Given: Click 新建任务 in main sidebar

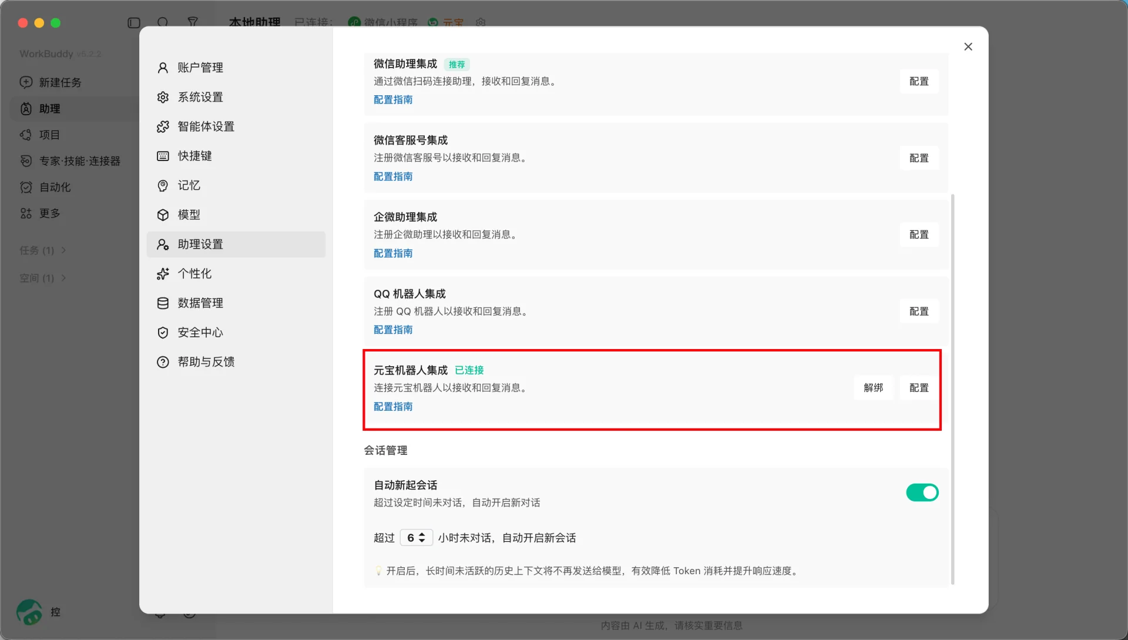Looking at the screenshot, I should [x=73, y=82].
